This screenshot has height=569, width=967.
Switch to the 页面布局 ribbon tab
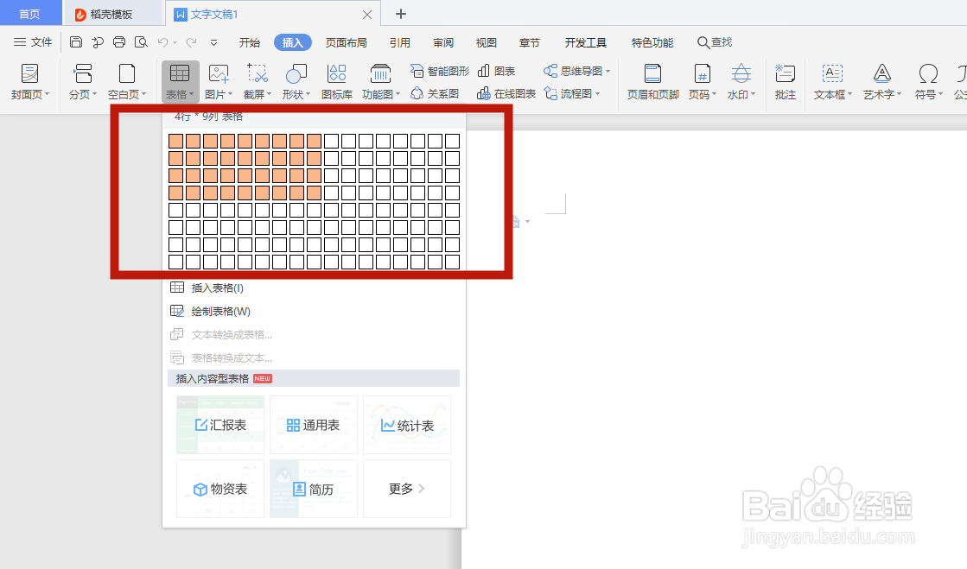tap(346, 41)
